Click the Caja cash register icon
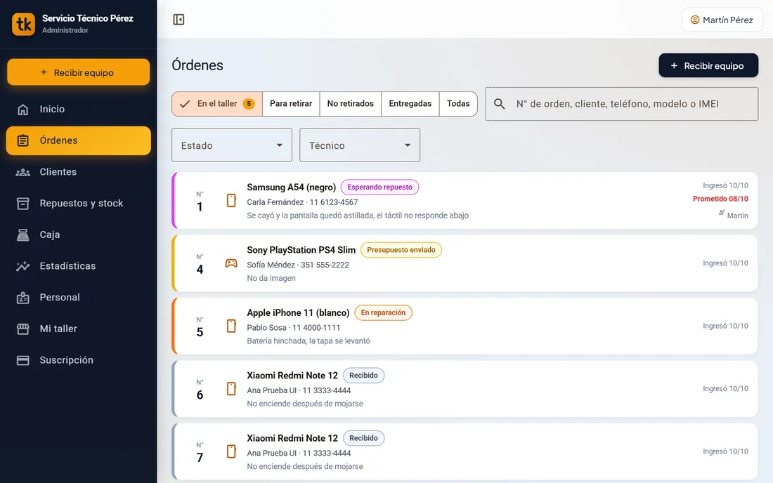773x483 pixels. coord(22,235)
